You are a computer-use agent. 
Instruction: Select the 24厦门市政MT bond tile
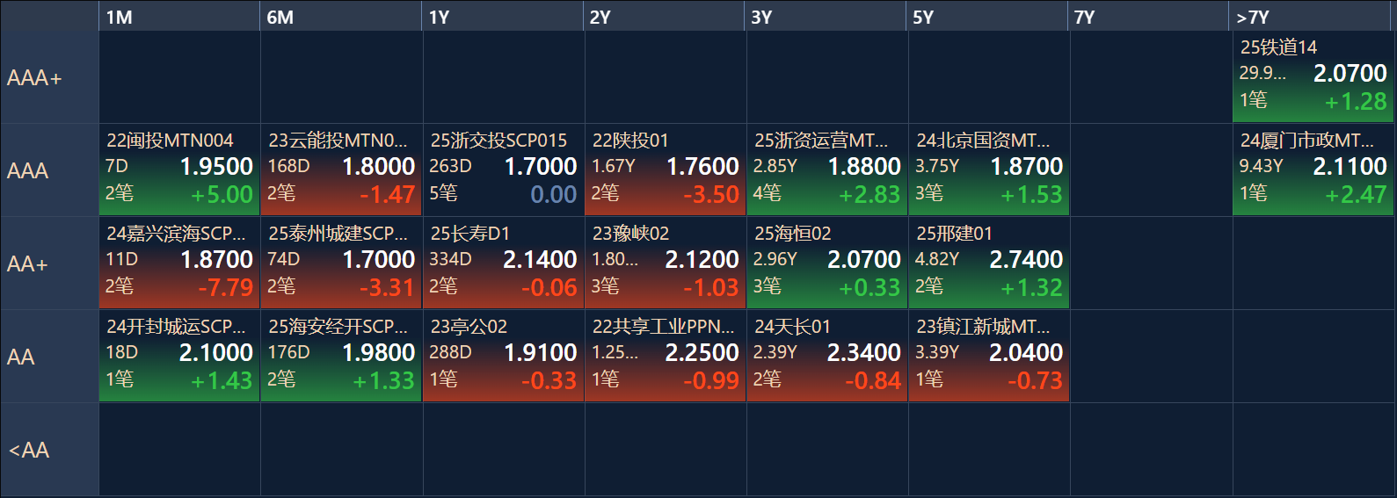[x=1313, y=170]
